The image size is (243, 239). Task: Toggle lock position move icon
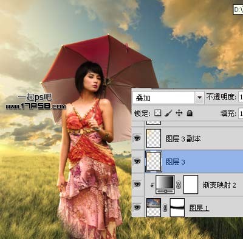pyautogui.click(x=179, y=113)
